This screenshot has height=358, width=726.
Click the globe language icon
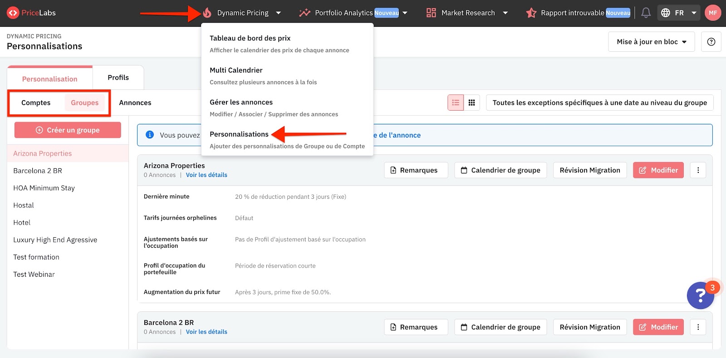(x=666, y=13)
